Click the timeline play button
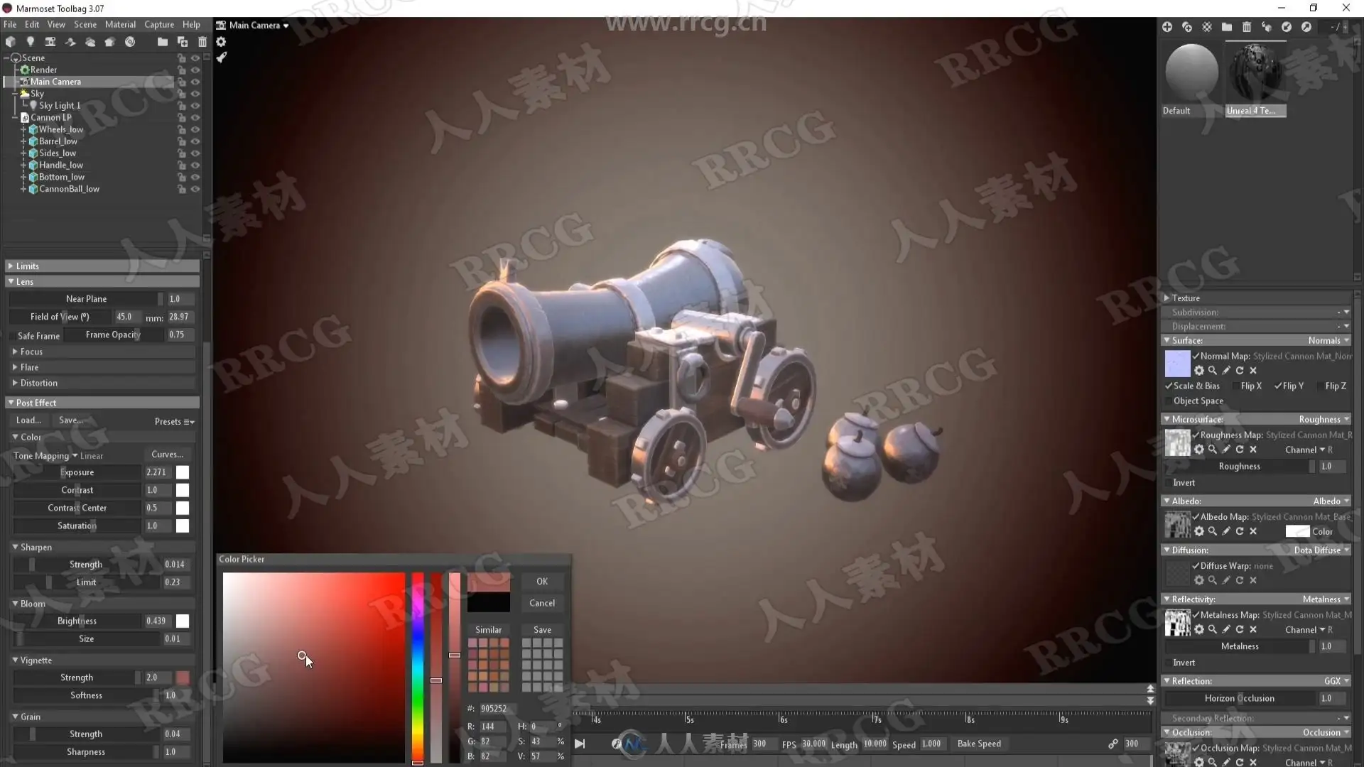Image resolution: width=1364 pixels, height=767 pixels. click(580, 744)
